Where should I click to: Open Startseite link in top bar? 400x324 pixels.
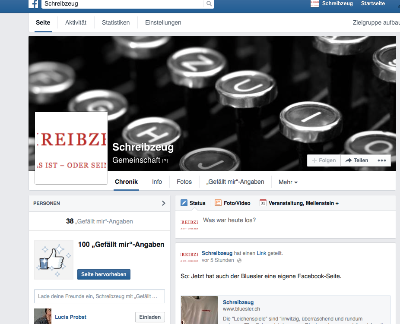pos(373,3)
